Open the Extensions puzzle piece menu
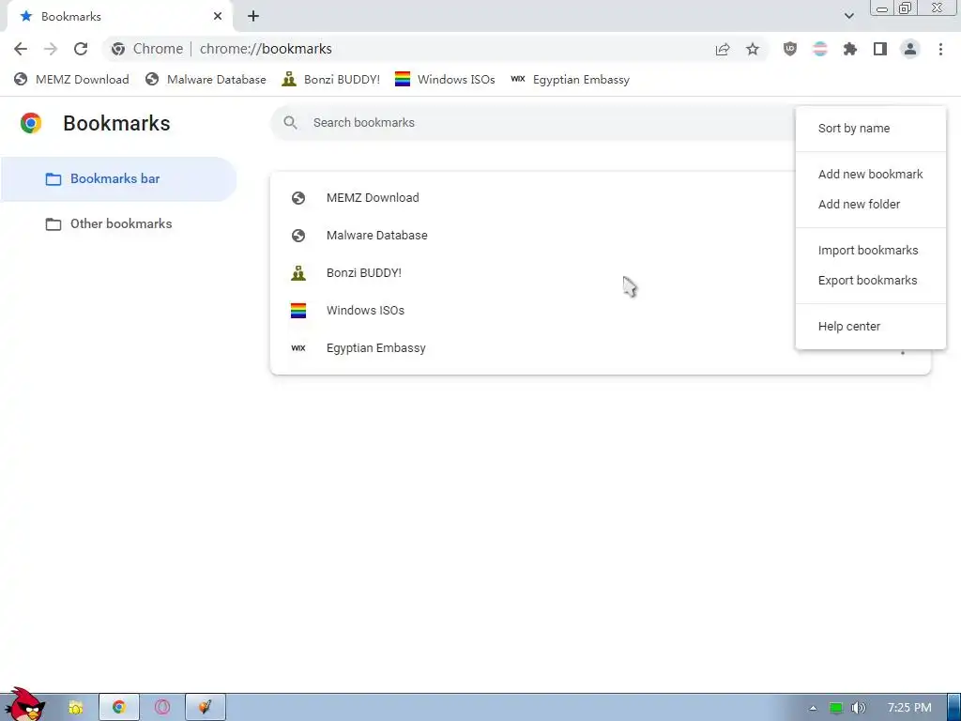Viewport: 961px width, 721px height. (850, 49)
